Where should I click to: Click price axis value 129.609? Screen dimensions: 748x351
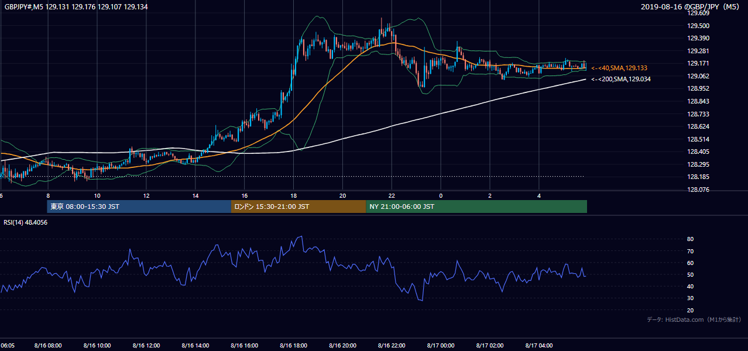click(698, 13)
